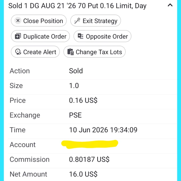Image resolution: width=181 pixels, height=181 pixels.
Task: Click the Change Tax Lots clipboard icon
Action: 71,52
